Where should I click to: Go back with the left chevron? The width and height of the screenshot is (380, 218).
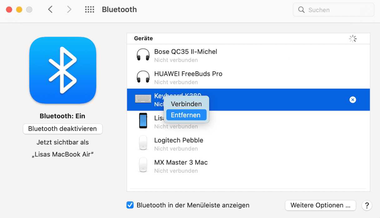pyautogui.click(x=50, y=10)
